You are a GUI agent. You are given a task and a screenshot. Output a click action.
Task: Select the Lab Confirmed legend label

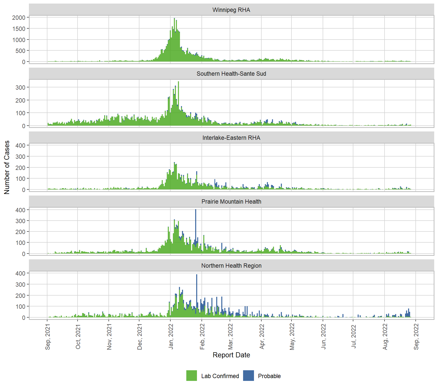tap(220, 376)
